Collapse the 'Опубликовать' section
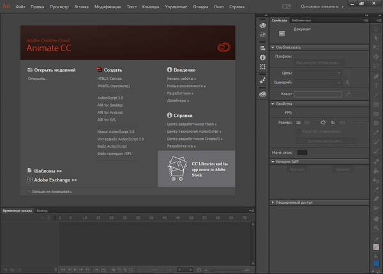Viewport: 383px width, 274px height. coord(273,47)
